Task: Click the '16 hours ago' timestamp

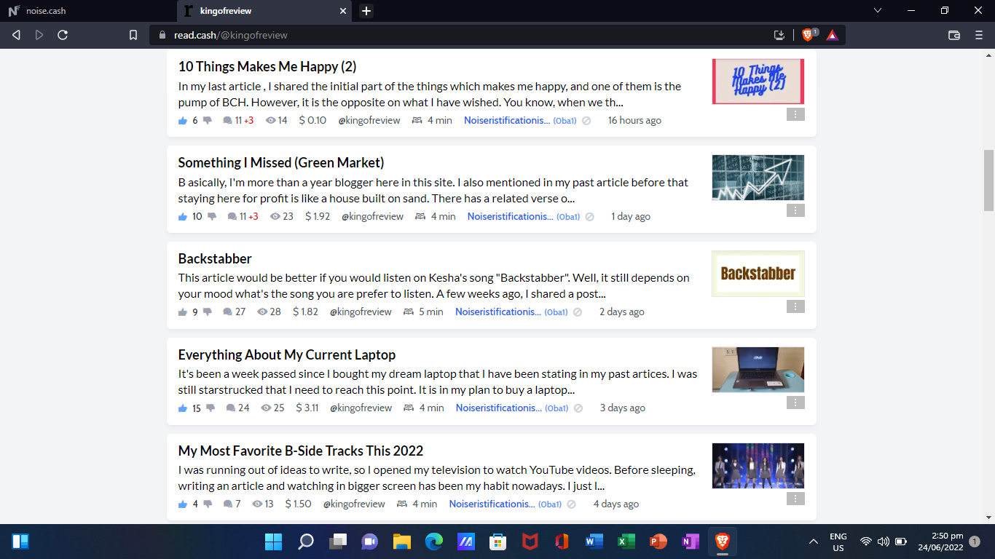Action: point(634,120)
